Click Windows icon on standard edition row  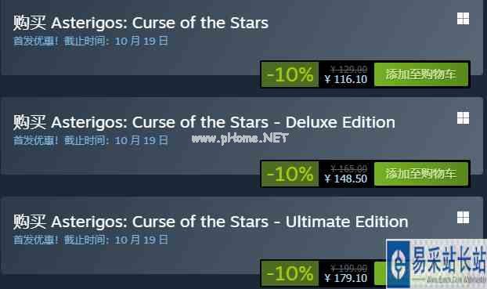coord(463,18)
